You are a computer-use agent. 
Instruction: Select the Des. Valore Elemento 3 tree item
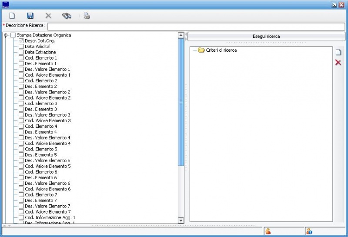click(47, 115)
